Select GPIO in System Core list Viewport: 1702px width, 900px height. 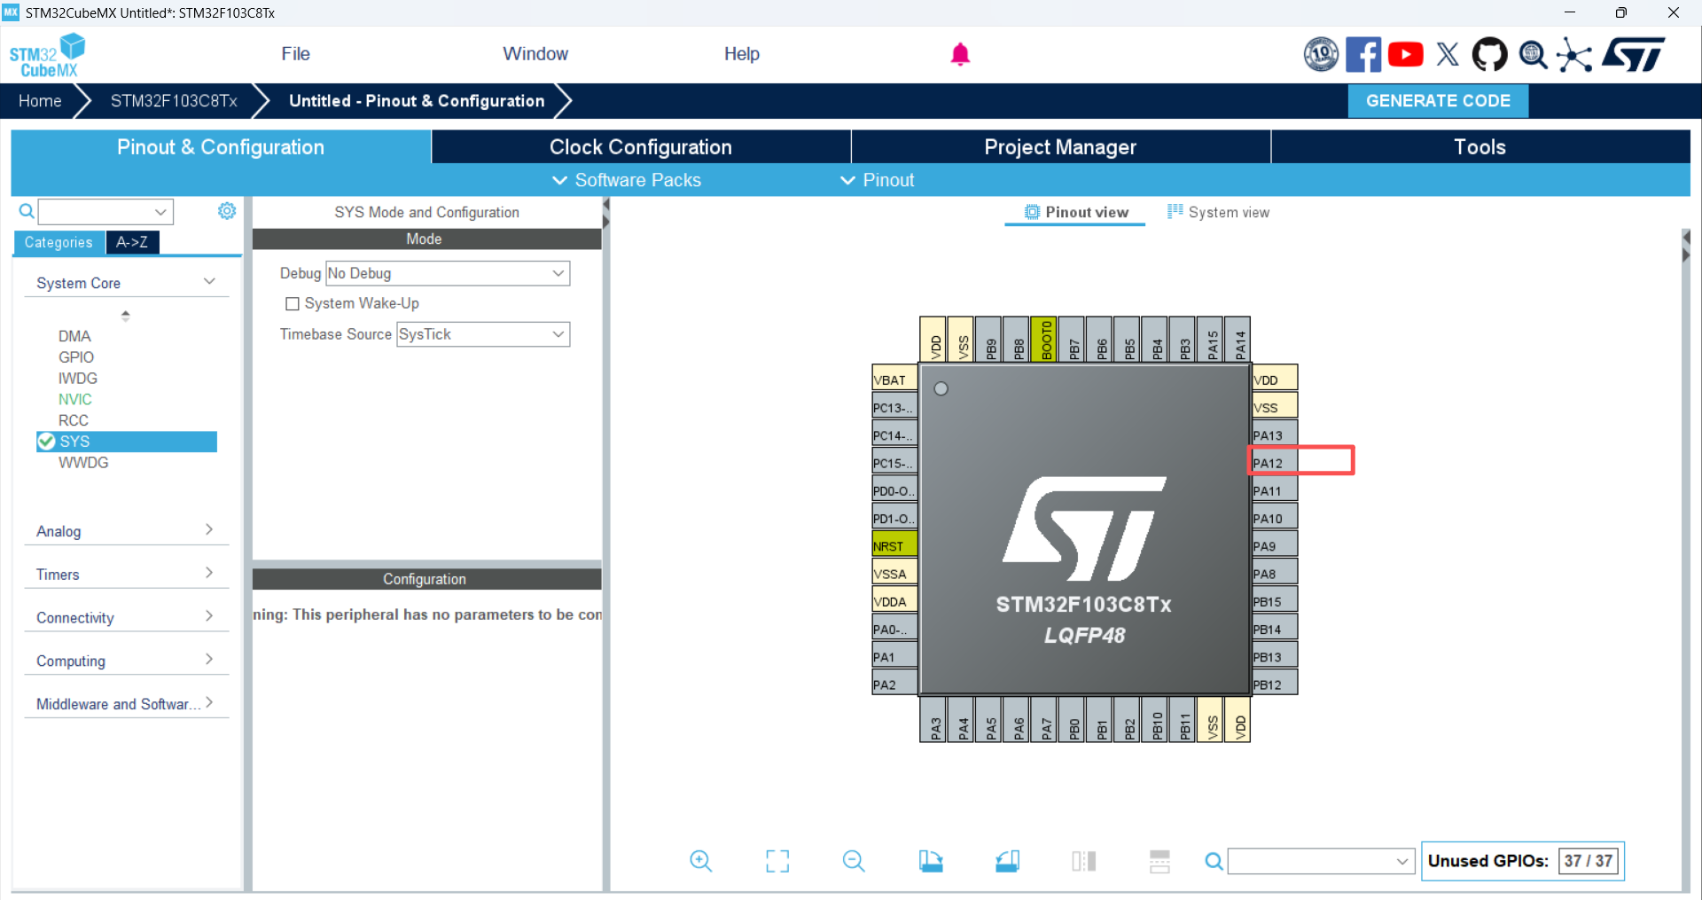[x=76, y=357]
